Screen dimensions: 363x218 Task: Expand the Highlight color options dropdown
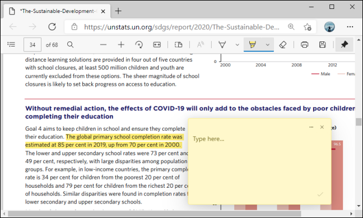click(x=267, y=45)
